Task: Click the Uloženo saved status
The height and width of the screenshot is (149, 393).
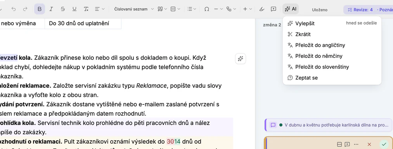Action: (x=320, y=10)
